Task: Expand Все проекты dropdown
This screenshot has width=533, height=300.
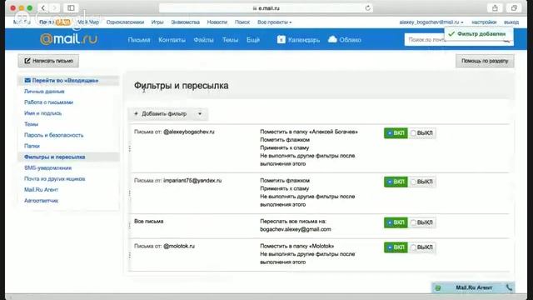Action: coord(274,22)
